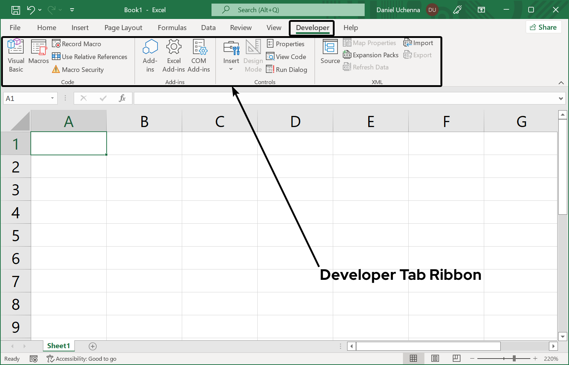Toggle Use Relative References

tap(90, 57)
